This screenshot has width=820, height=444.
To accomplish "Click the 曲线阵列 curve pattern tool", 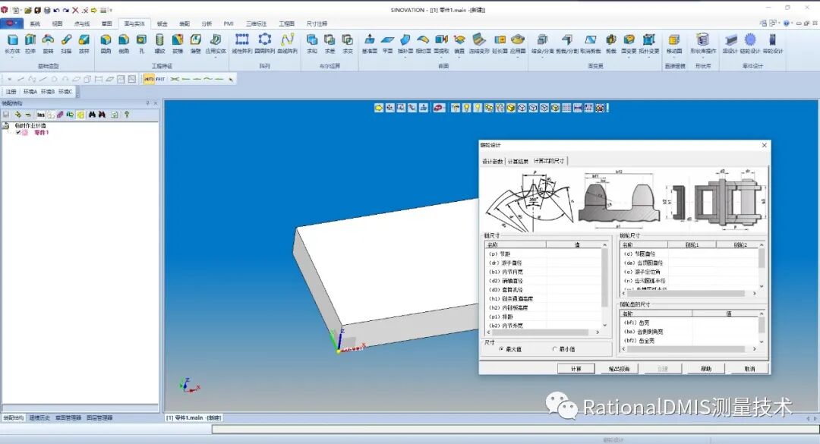I will click(x=287, y=43).
